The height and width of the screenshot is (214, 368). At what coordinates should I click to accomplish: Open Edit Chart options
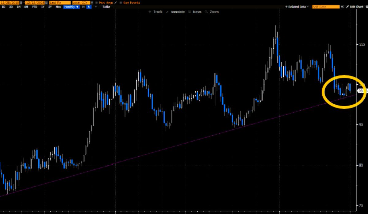(x=355, y=7)
